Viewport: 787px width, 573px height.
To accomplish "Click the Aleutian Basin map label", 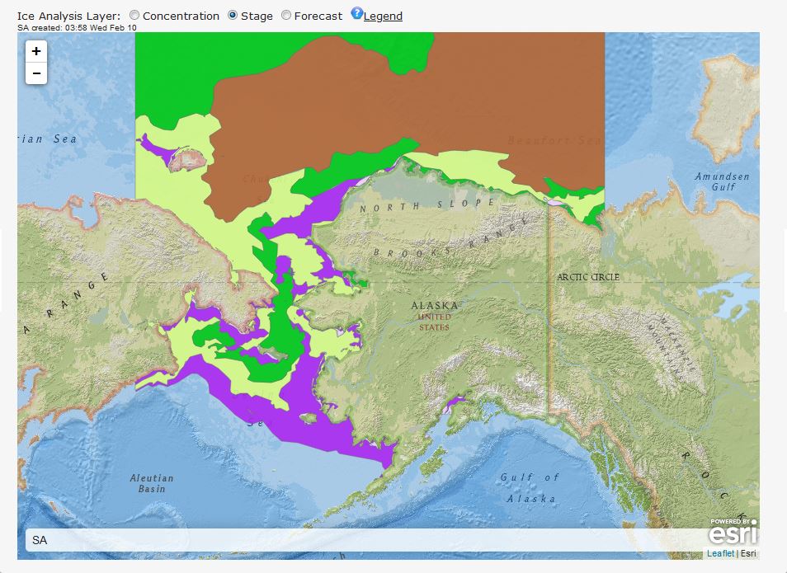I will click(x=152, y=483).
